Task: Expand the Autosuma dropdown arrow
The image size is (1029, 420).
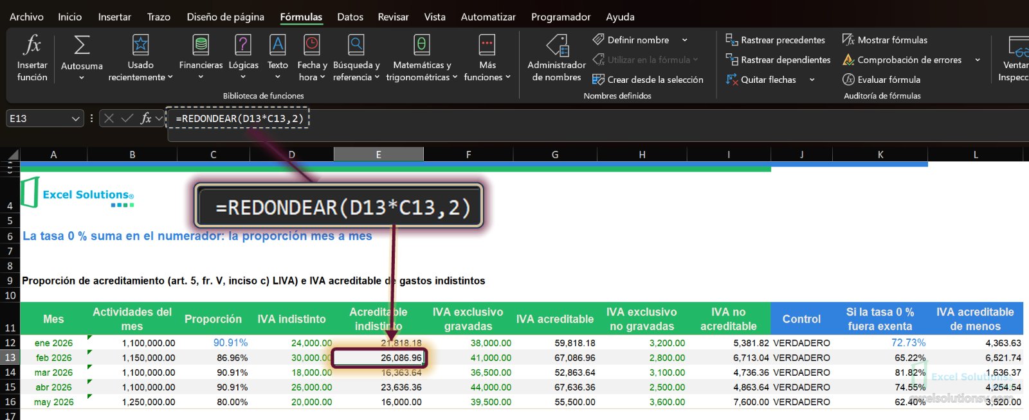Action: (82, 78)
